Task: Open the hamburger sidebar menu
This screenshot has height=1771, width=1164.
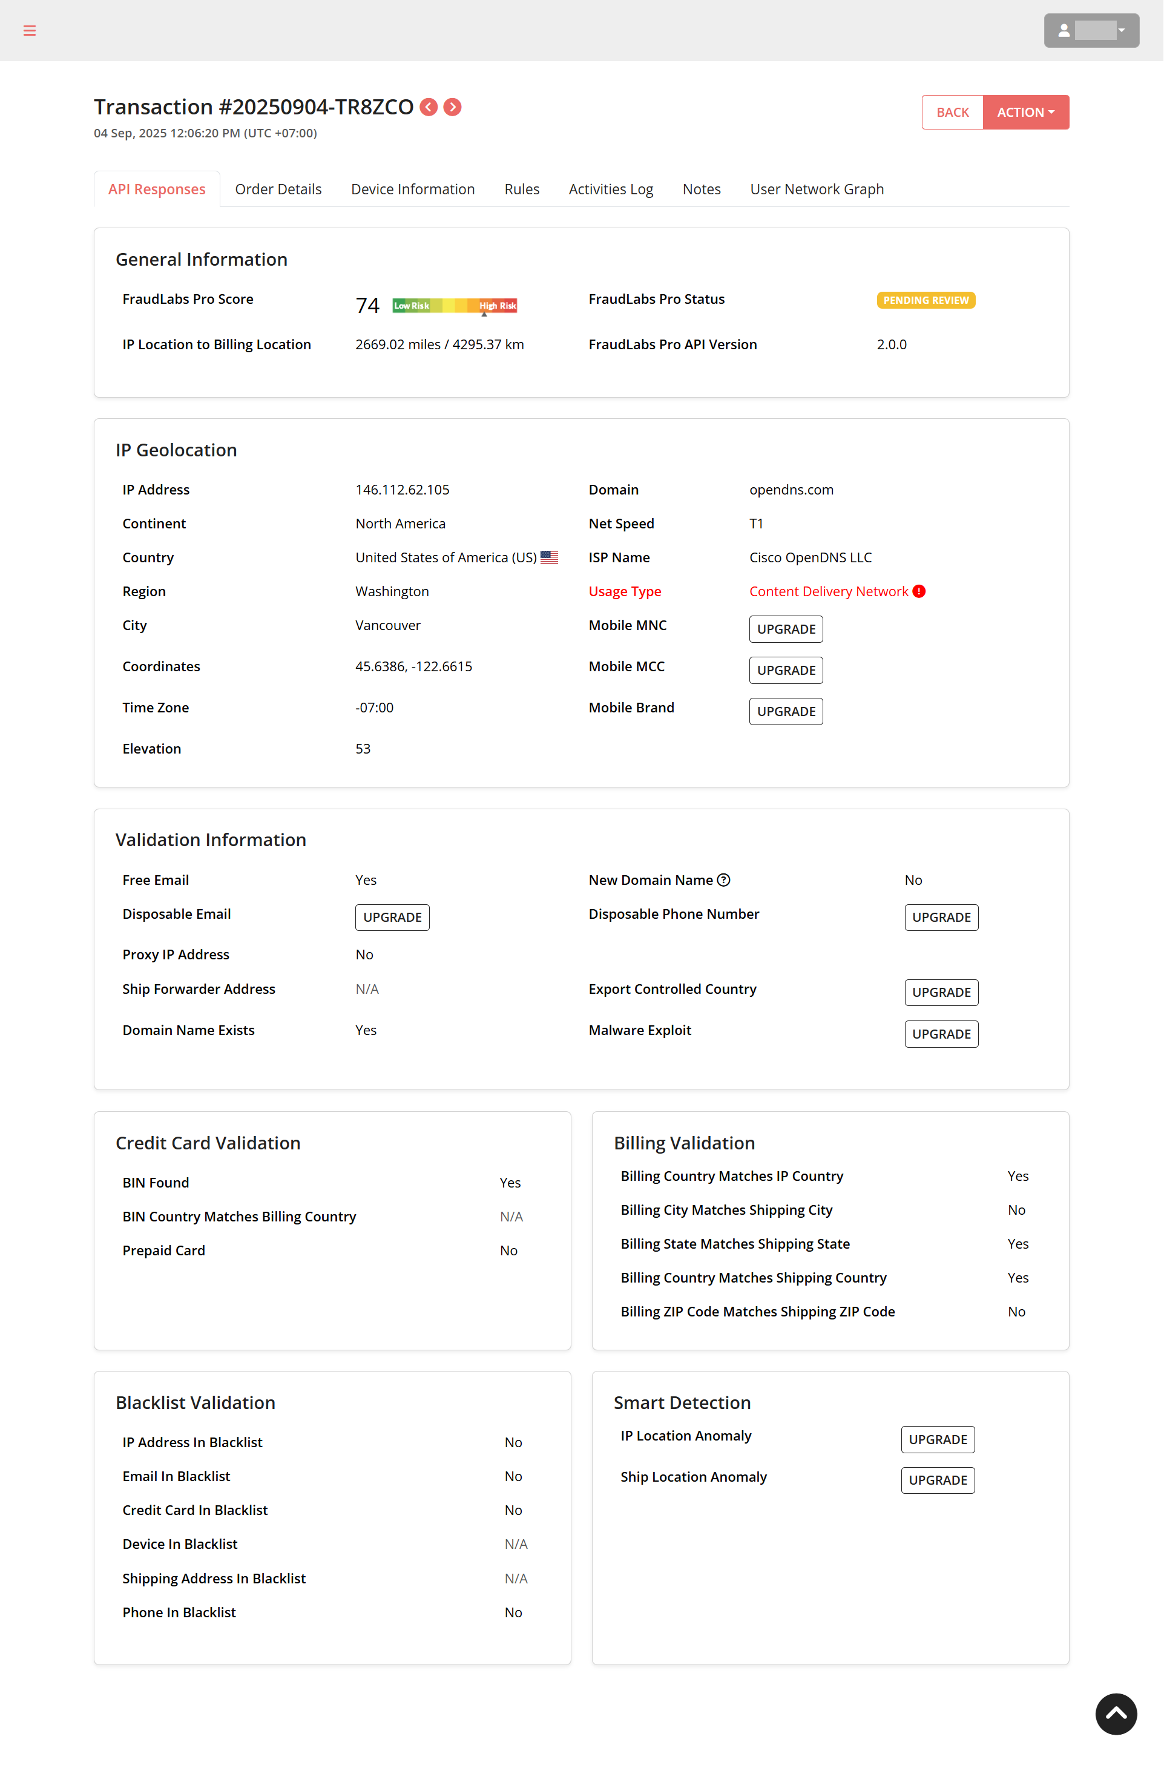Action: [30, 30]
